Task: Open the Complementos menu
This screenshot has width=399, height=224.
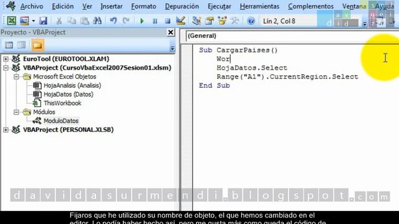Action: (x=310, y=6)
